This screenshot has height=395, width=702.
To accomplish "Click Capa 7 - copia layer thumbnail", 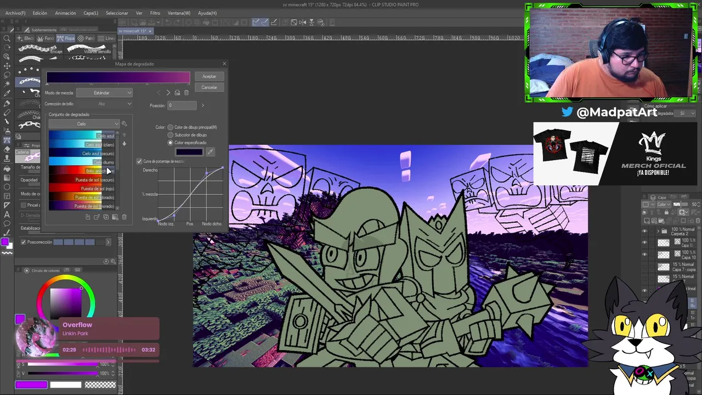I will coord(664,267).
